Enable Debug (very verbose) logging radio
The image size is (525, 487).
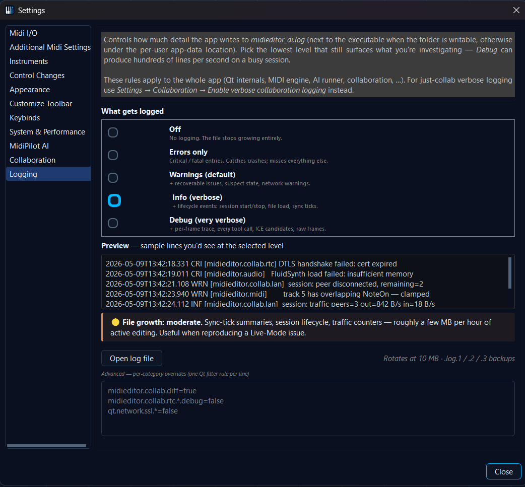coord(113,223)
